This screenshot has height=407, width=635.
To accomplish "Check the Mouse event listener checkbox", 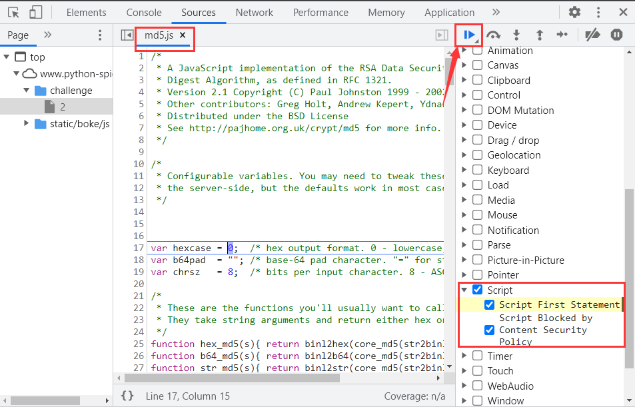I will point(478,215).
